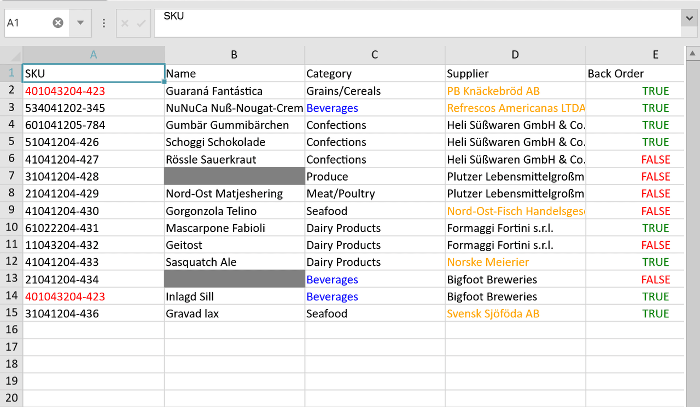700x407 pixels.
Task: Select the Nord-Ost Matjeshering cell
Action: pyautogui.click(x=234, y=194)
